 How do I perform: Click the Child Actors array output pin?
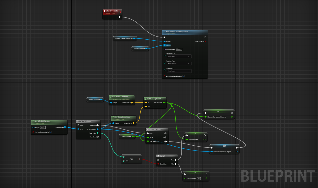(65, 127)
